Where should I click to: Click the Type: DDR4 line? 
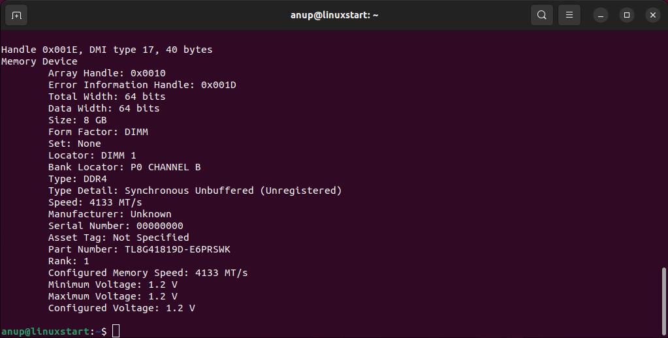78,179
